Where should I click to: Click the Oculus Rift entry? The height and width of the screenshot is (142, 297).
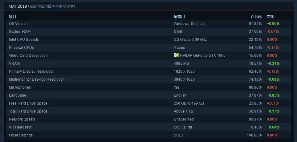pyautogui.click(x=183, y=127)
